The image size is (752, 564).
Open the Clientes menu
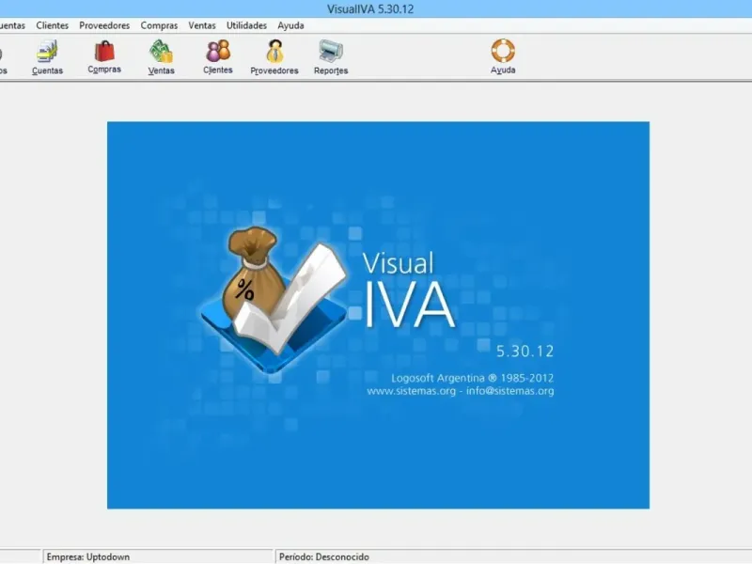click(53, 25)
